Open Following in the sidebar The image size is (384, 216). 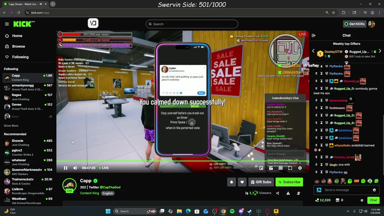click(20, 57)
